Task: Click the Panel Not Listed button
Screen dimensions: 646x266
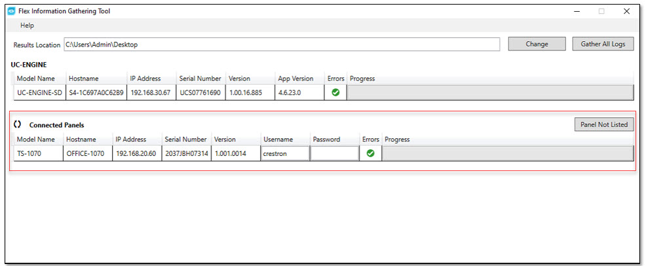Action: [603, 124]
